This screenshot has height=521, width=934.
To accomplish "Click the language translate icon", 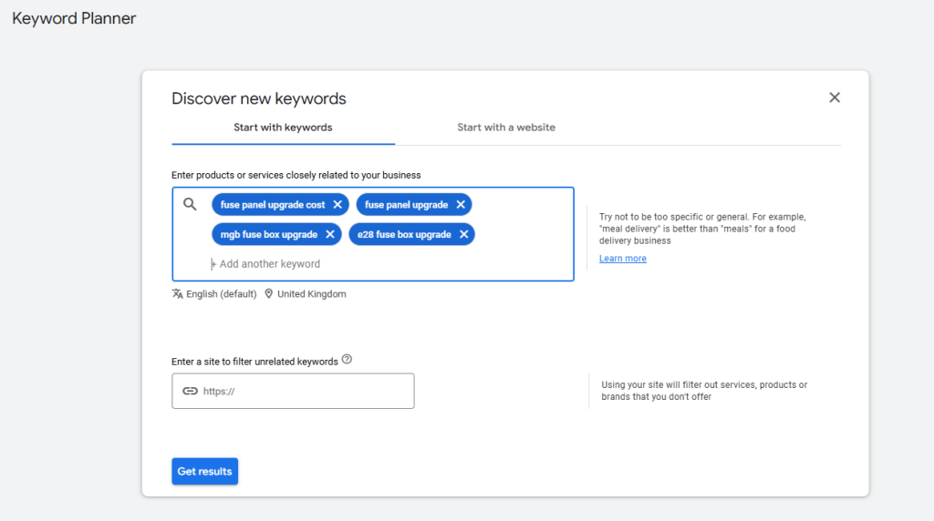I will (x=178, y=294).
